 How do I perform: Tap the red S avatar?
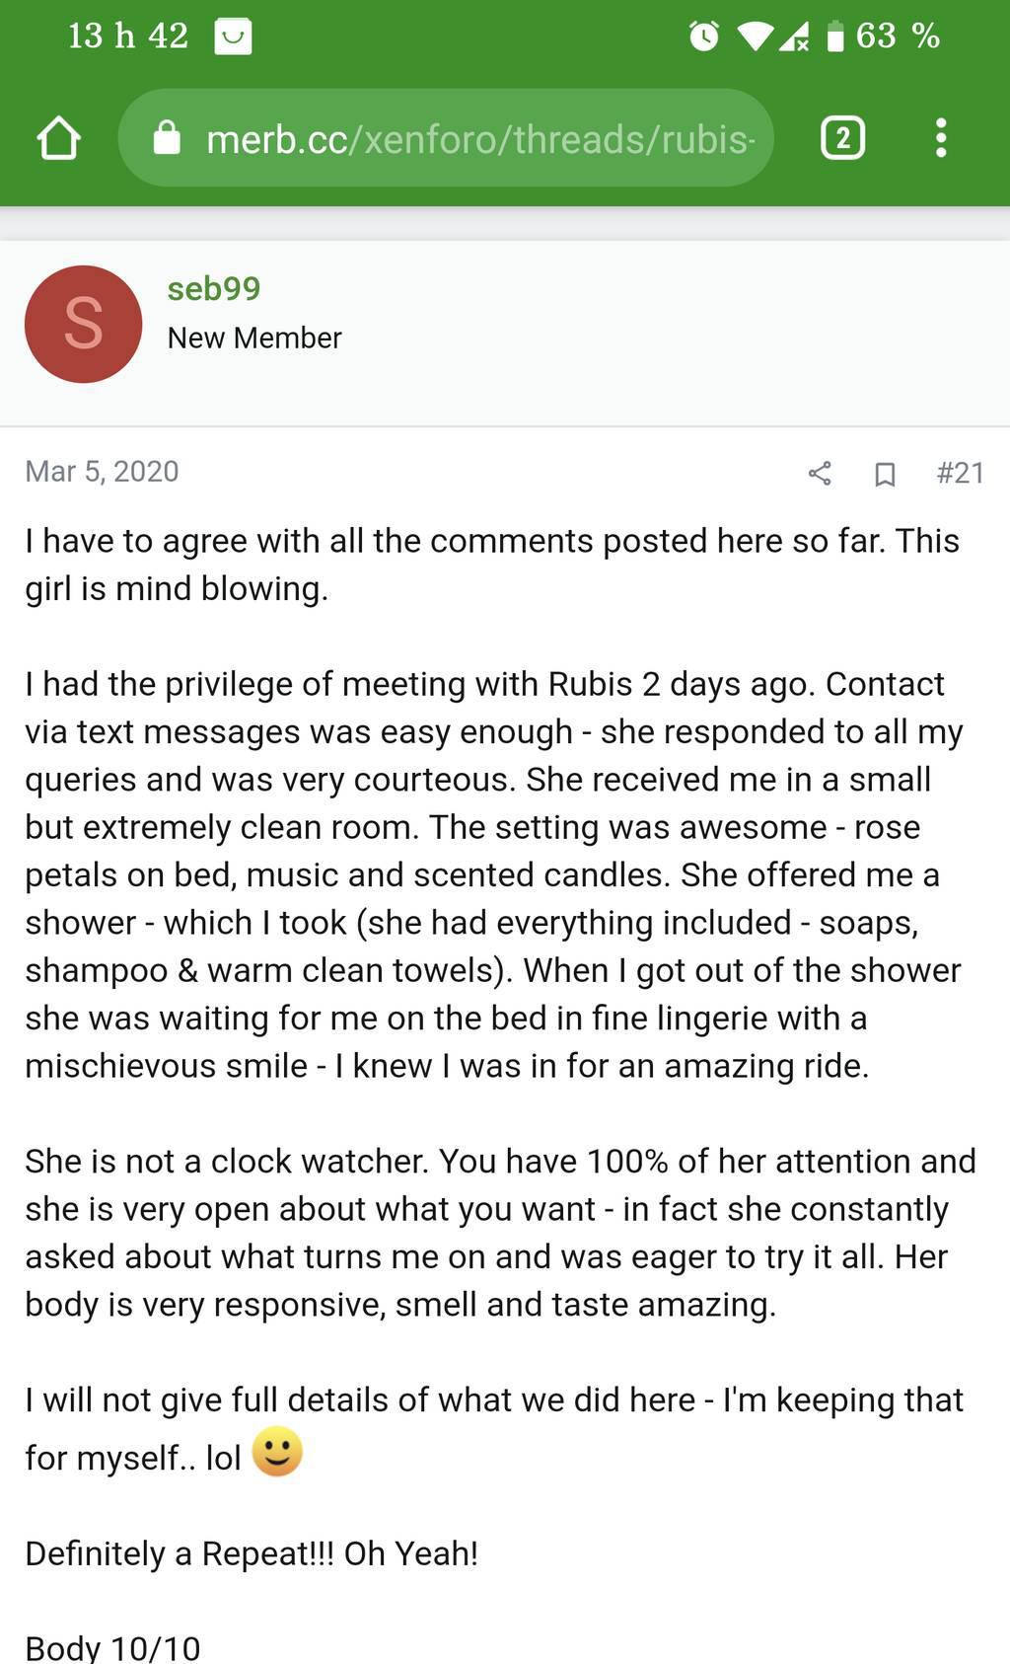click(83, 324)
